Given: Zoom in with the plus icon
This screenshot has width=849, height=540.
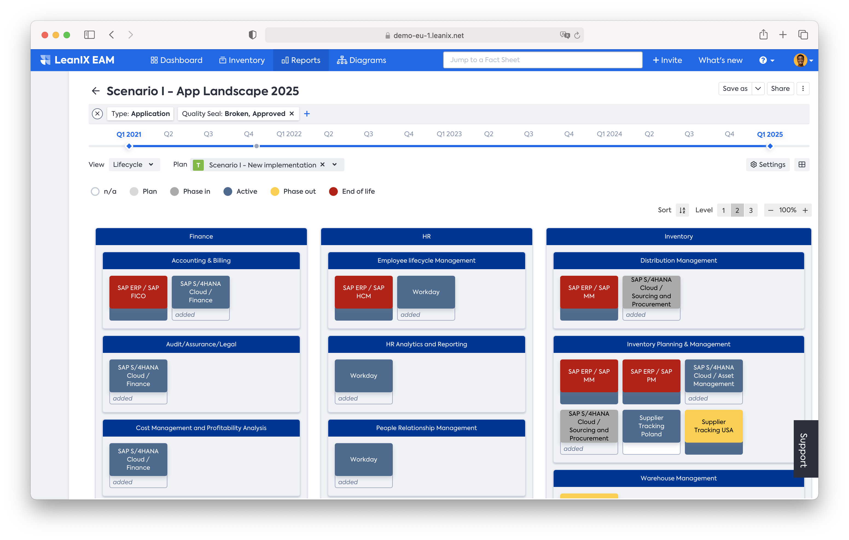Looking at the screenshot, I should (805, 210).
